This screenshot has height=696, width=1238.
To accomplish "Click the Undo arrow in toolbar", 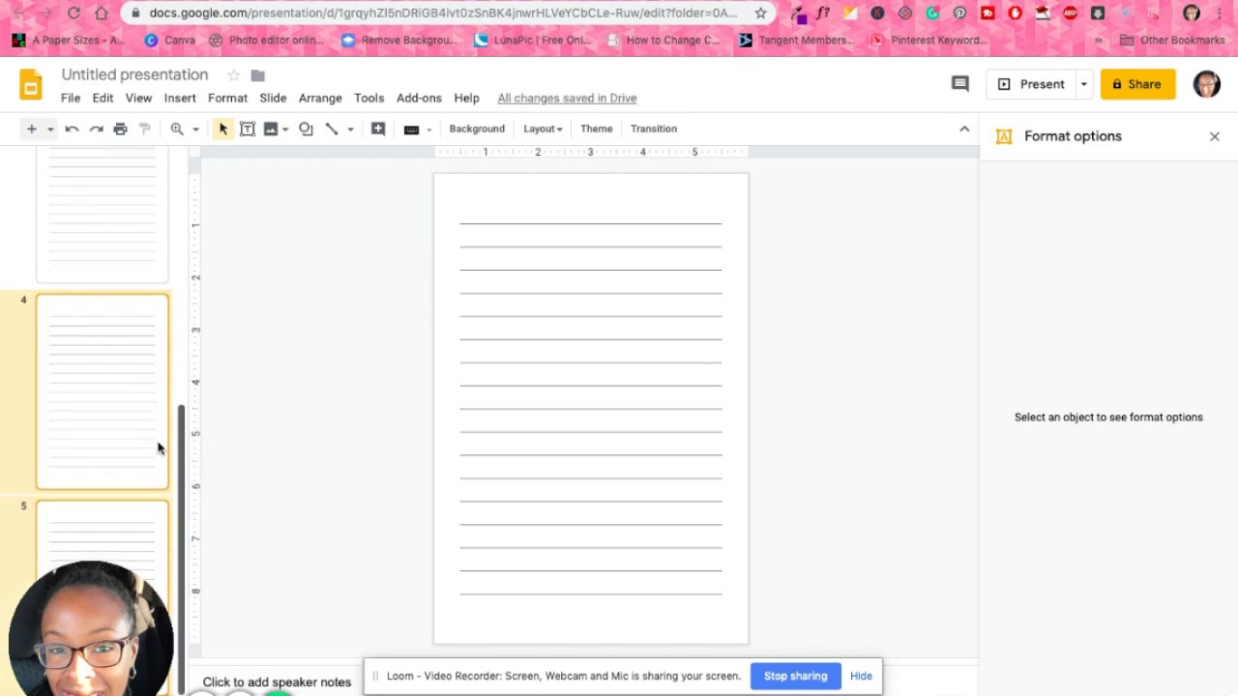I will click(72, 129).
